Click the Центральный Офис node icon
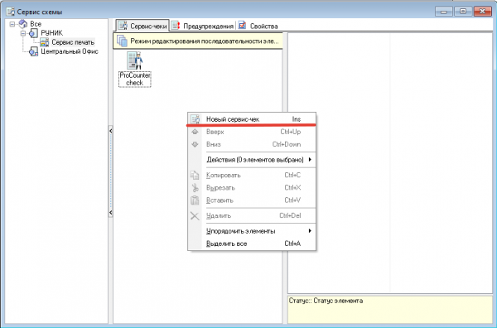Viewport: 497px width, 328px height. click(x=33, y=51)
